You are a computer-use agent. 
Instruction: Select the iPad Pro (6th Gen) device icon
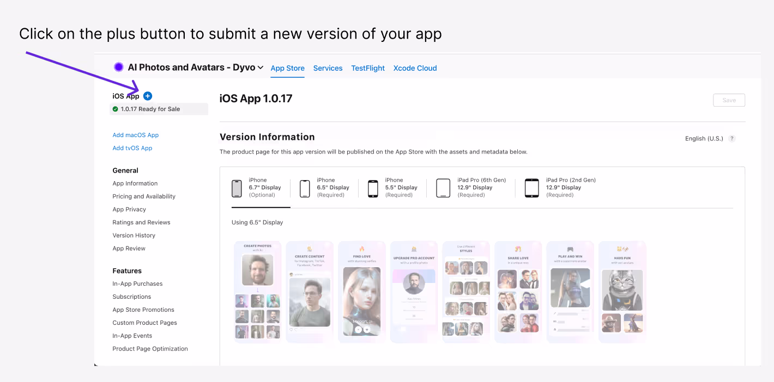[x=443, y=188]
